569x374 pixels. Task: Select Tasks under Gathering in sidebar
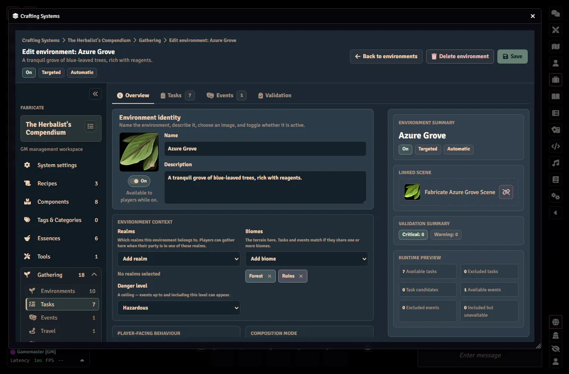[62, 304]
